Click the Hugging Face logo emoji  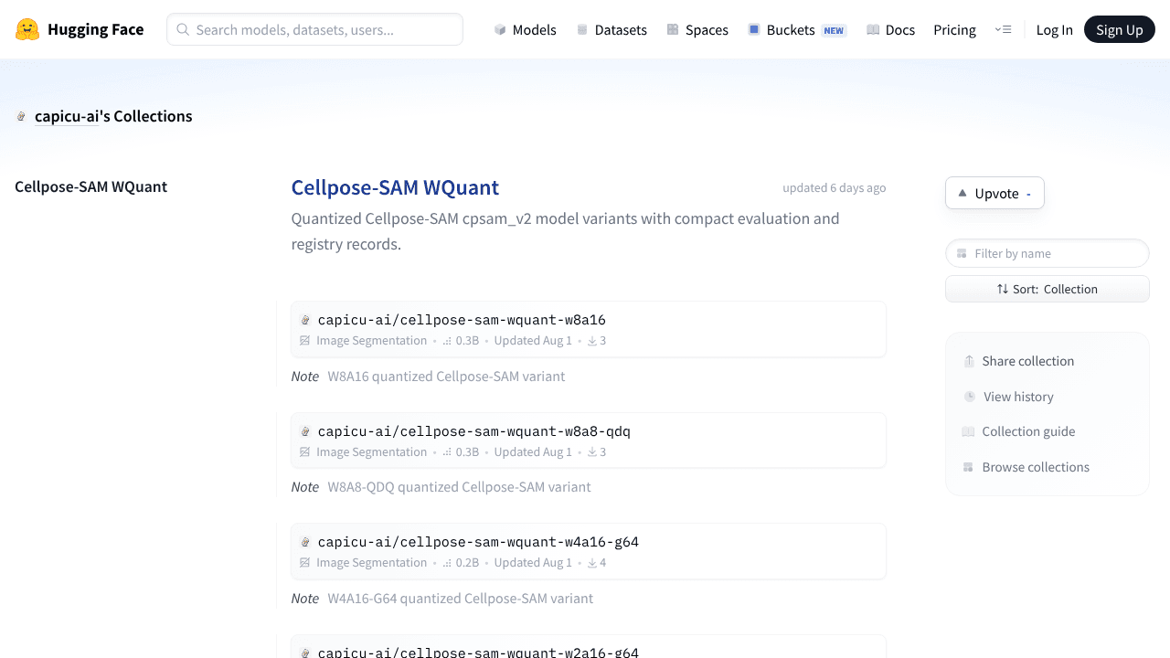tap(27, 29)
